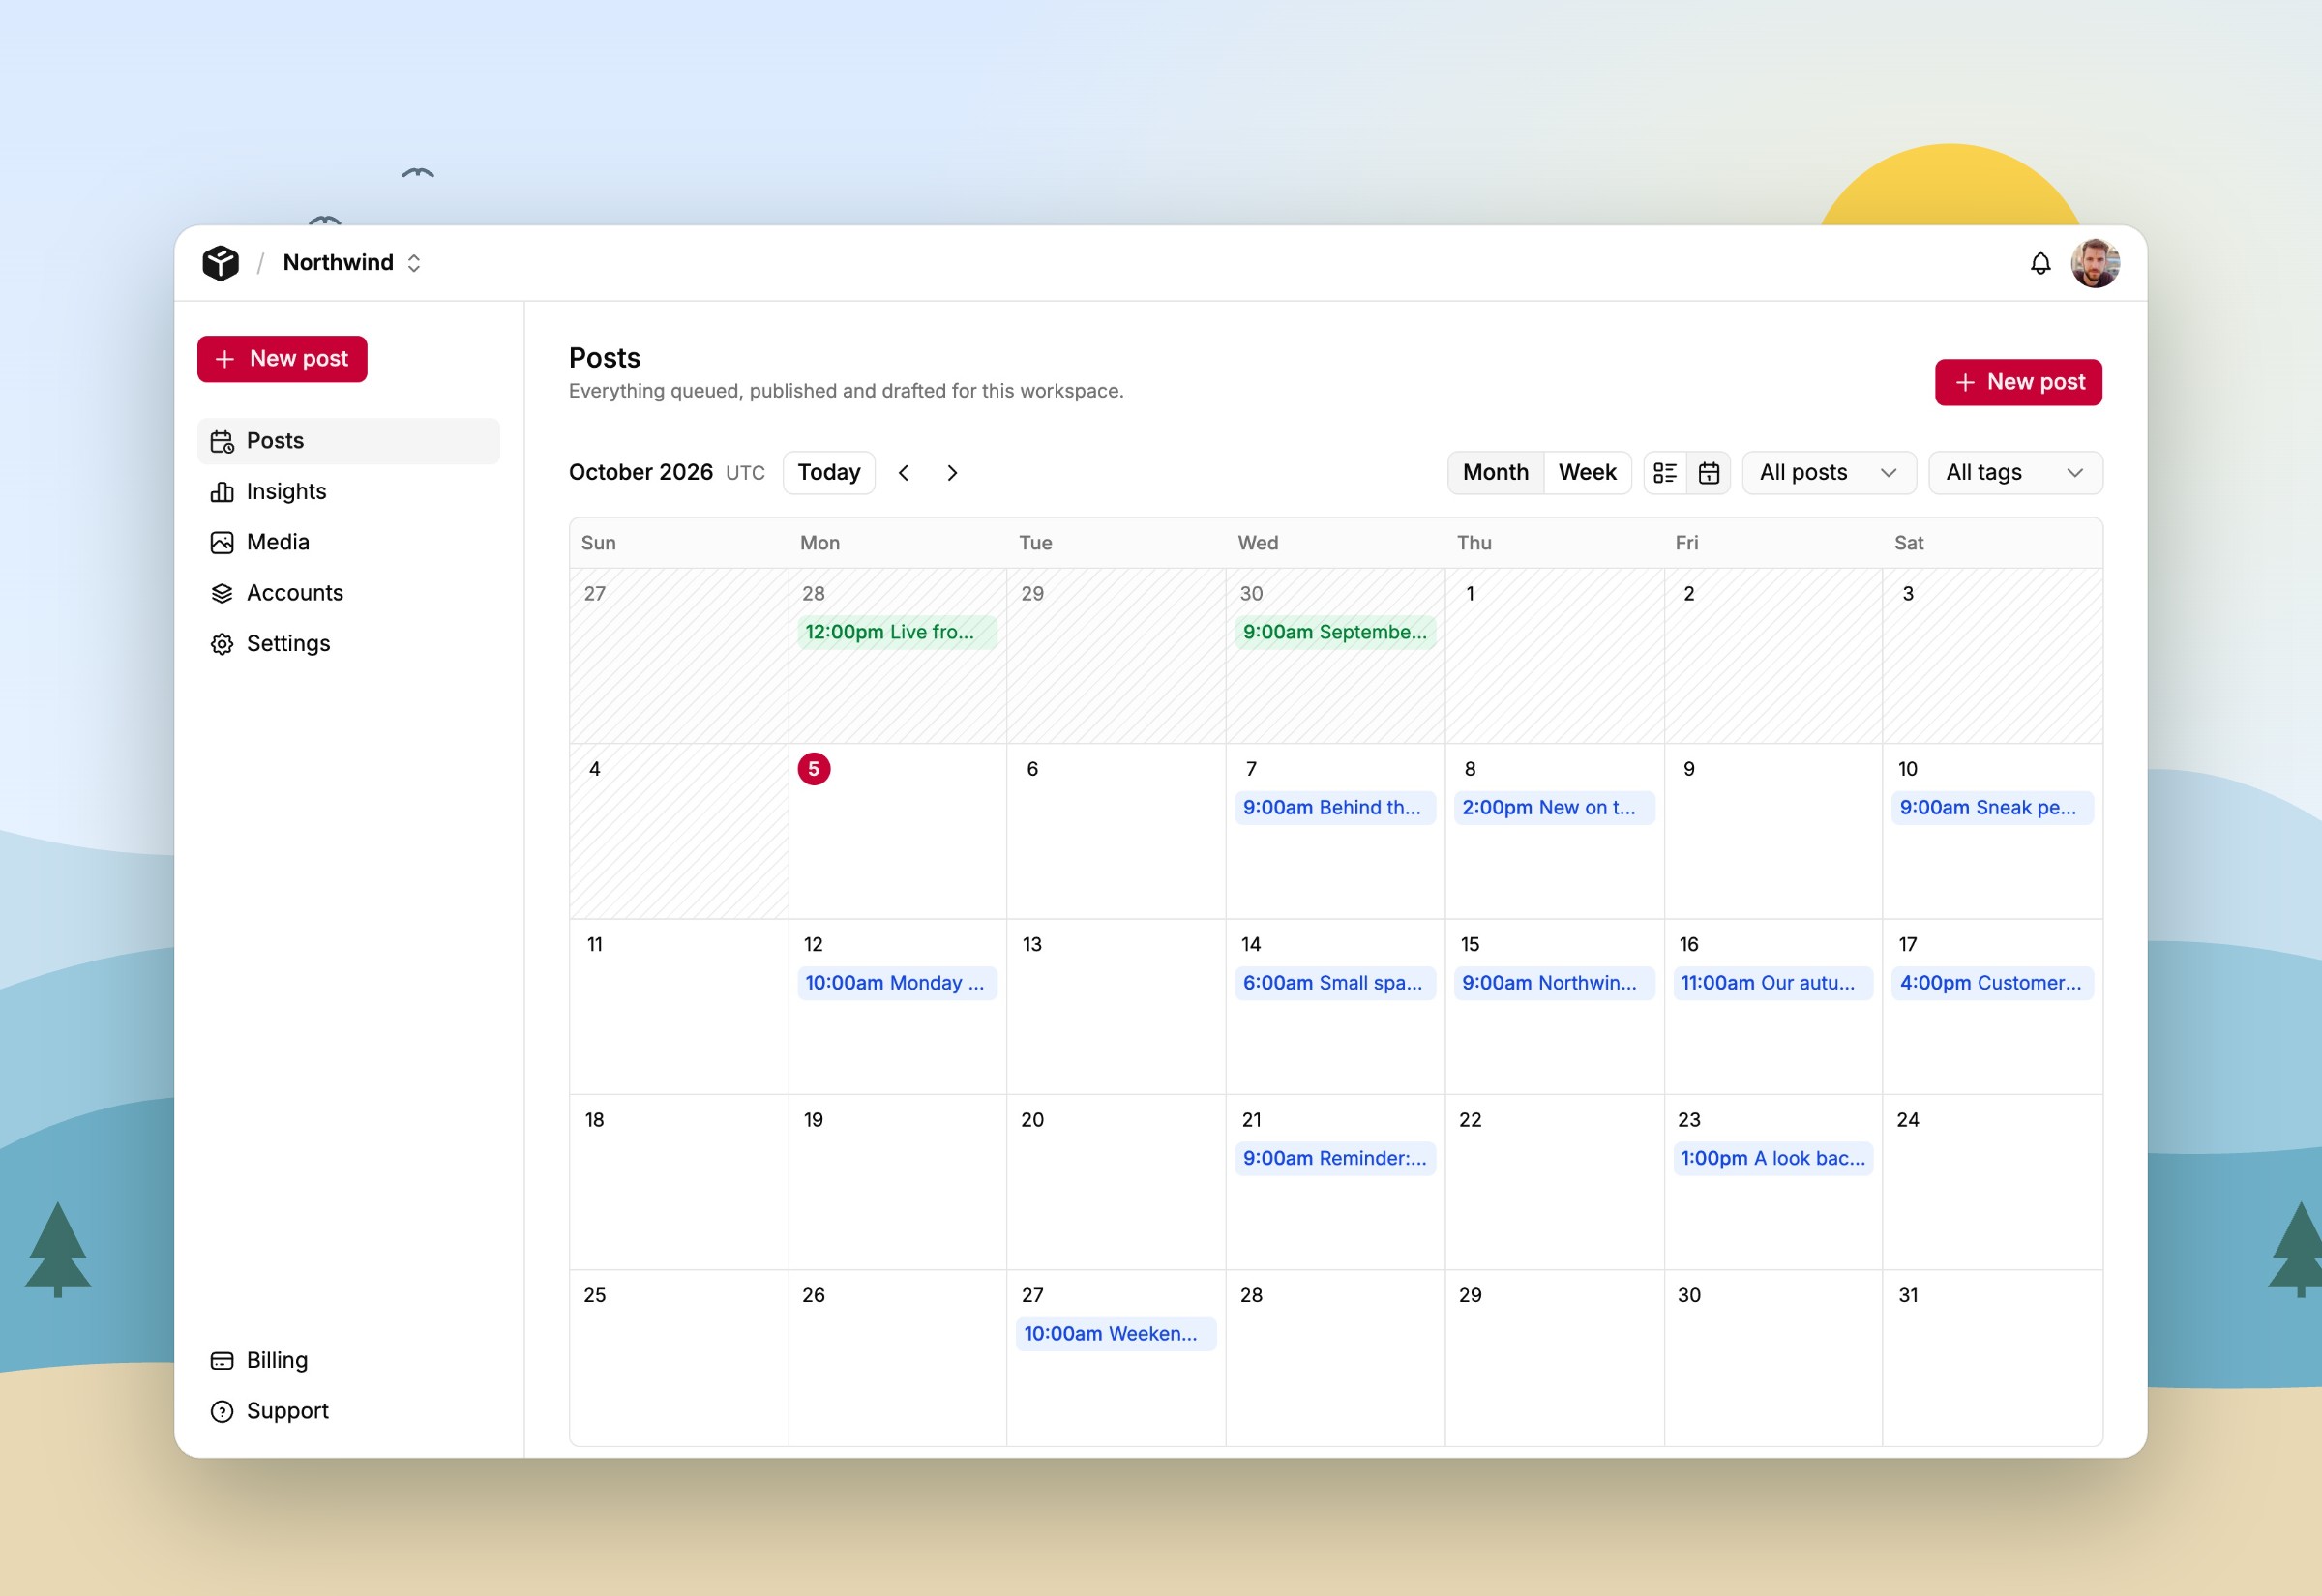Go to next month arrow
The height and width of the screenshot is (1596, 2322).
click(x=952, y=473)
